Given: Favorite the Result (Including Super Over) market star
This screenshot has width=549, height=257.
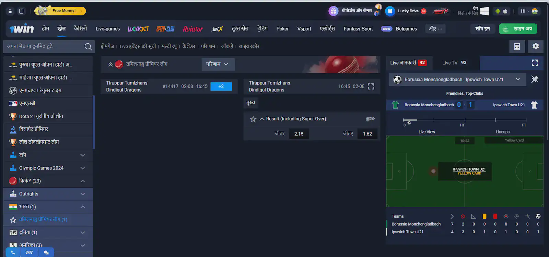Looking at the screenshot, I should pos(253,119).
